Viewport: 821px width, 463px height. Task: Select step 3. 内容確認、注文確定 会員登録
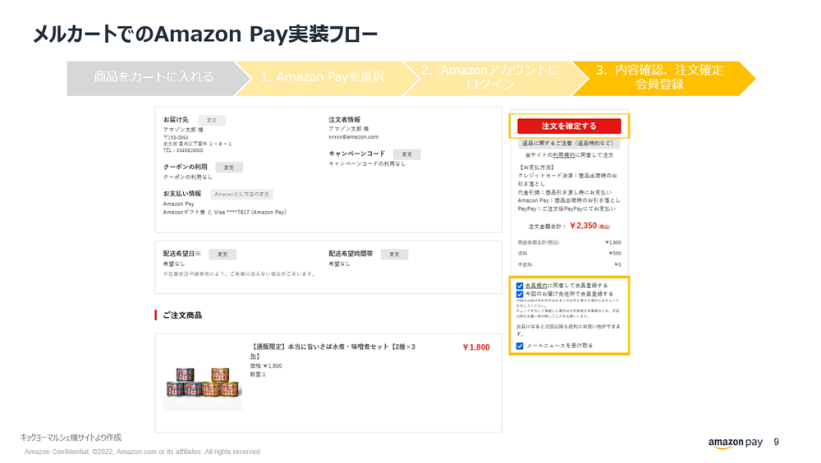pos(664,79)
